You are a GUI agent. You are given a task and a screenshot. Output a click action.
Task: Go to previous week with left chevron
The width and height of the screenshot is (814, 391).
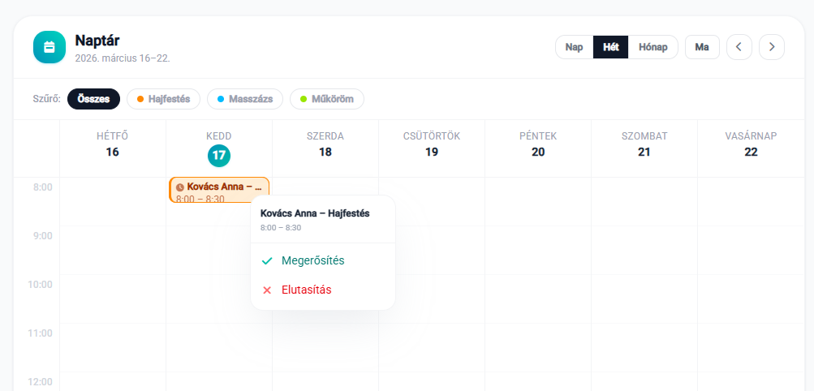(x=739, y=47)
